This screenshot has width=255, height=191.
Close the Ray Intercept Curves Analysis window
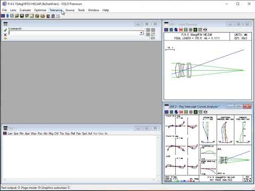[x=247, y=106]
